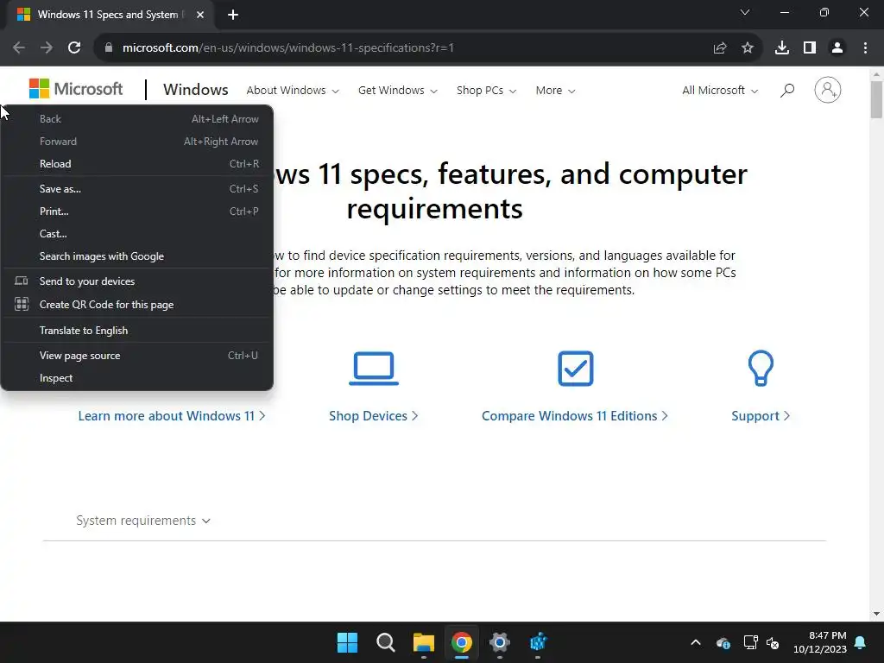
Task: Open Learn more about Windows 11 link
Action: tap(172, 416)
